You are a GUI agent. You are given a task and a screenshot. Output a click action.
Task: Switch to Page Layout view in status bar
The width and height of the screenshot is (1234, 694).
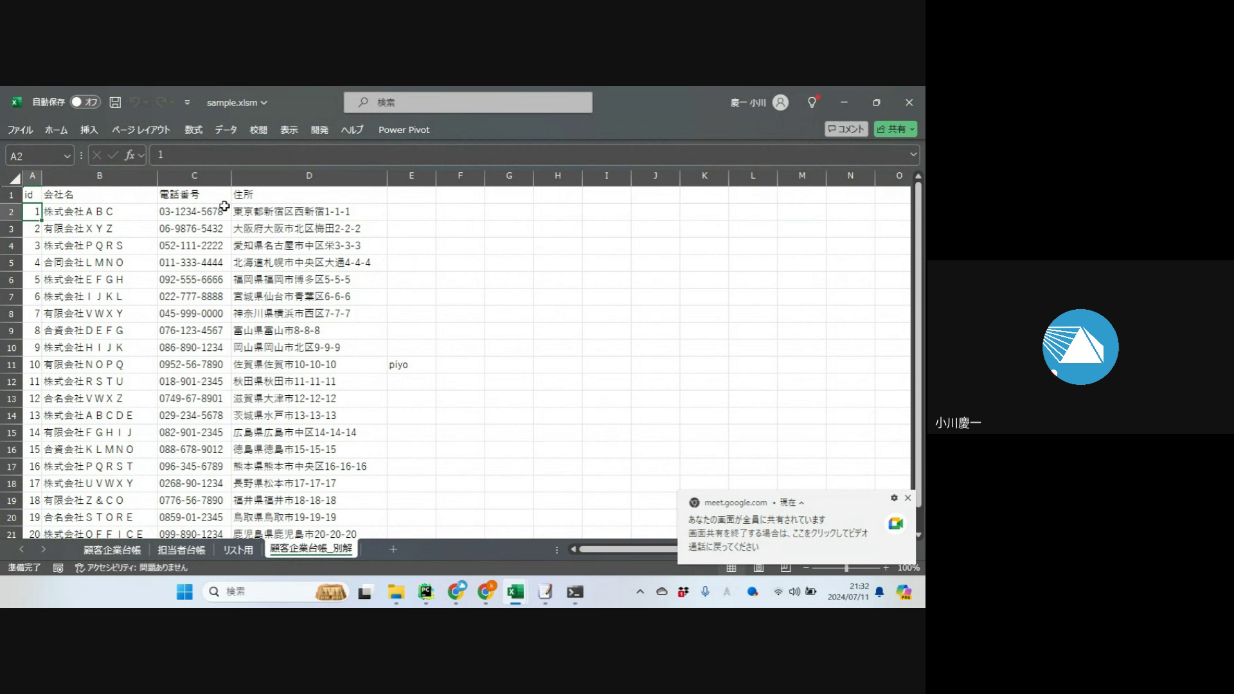click(758, 568)
